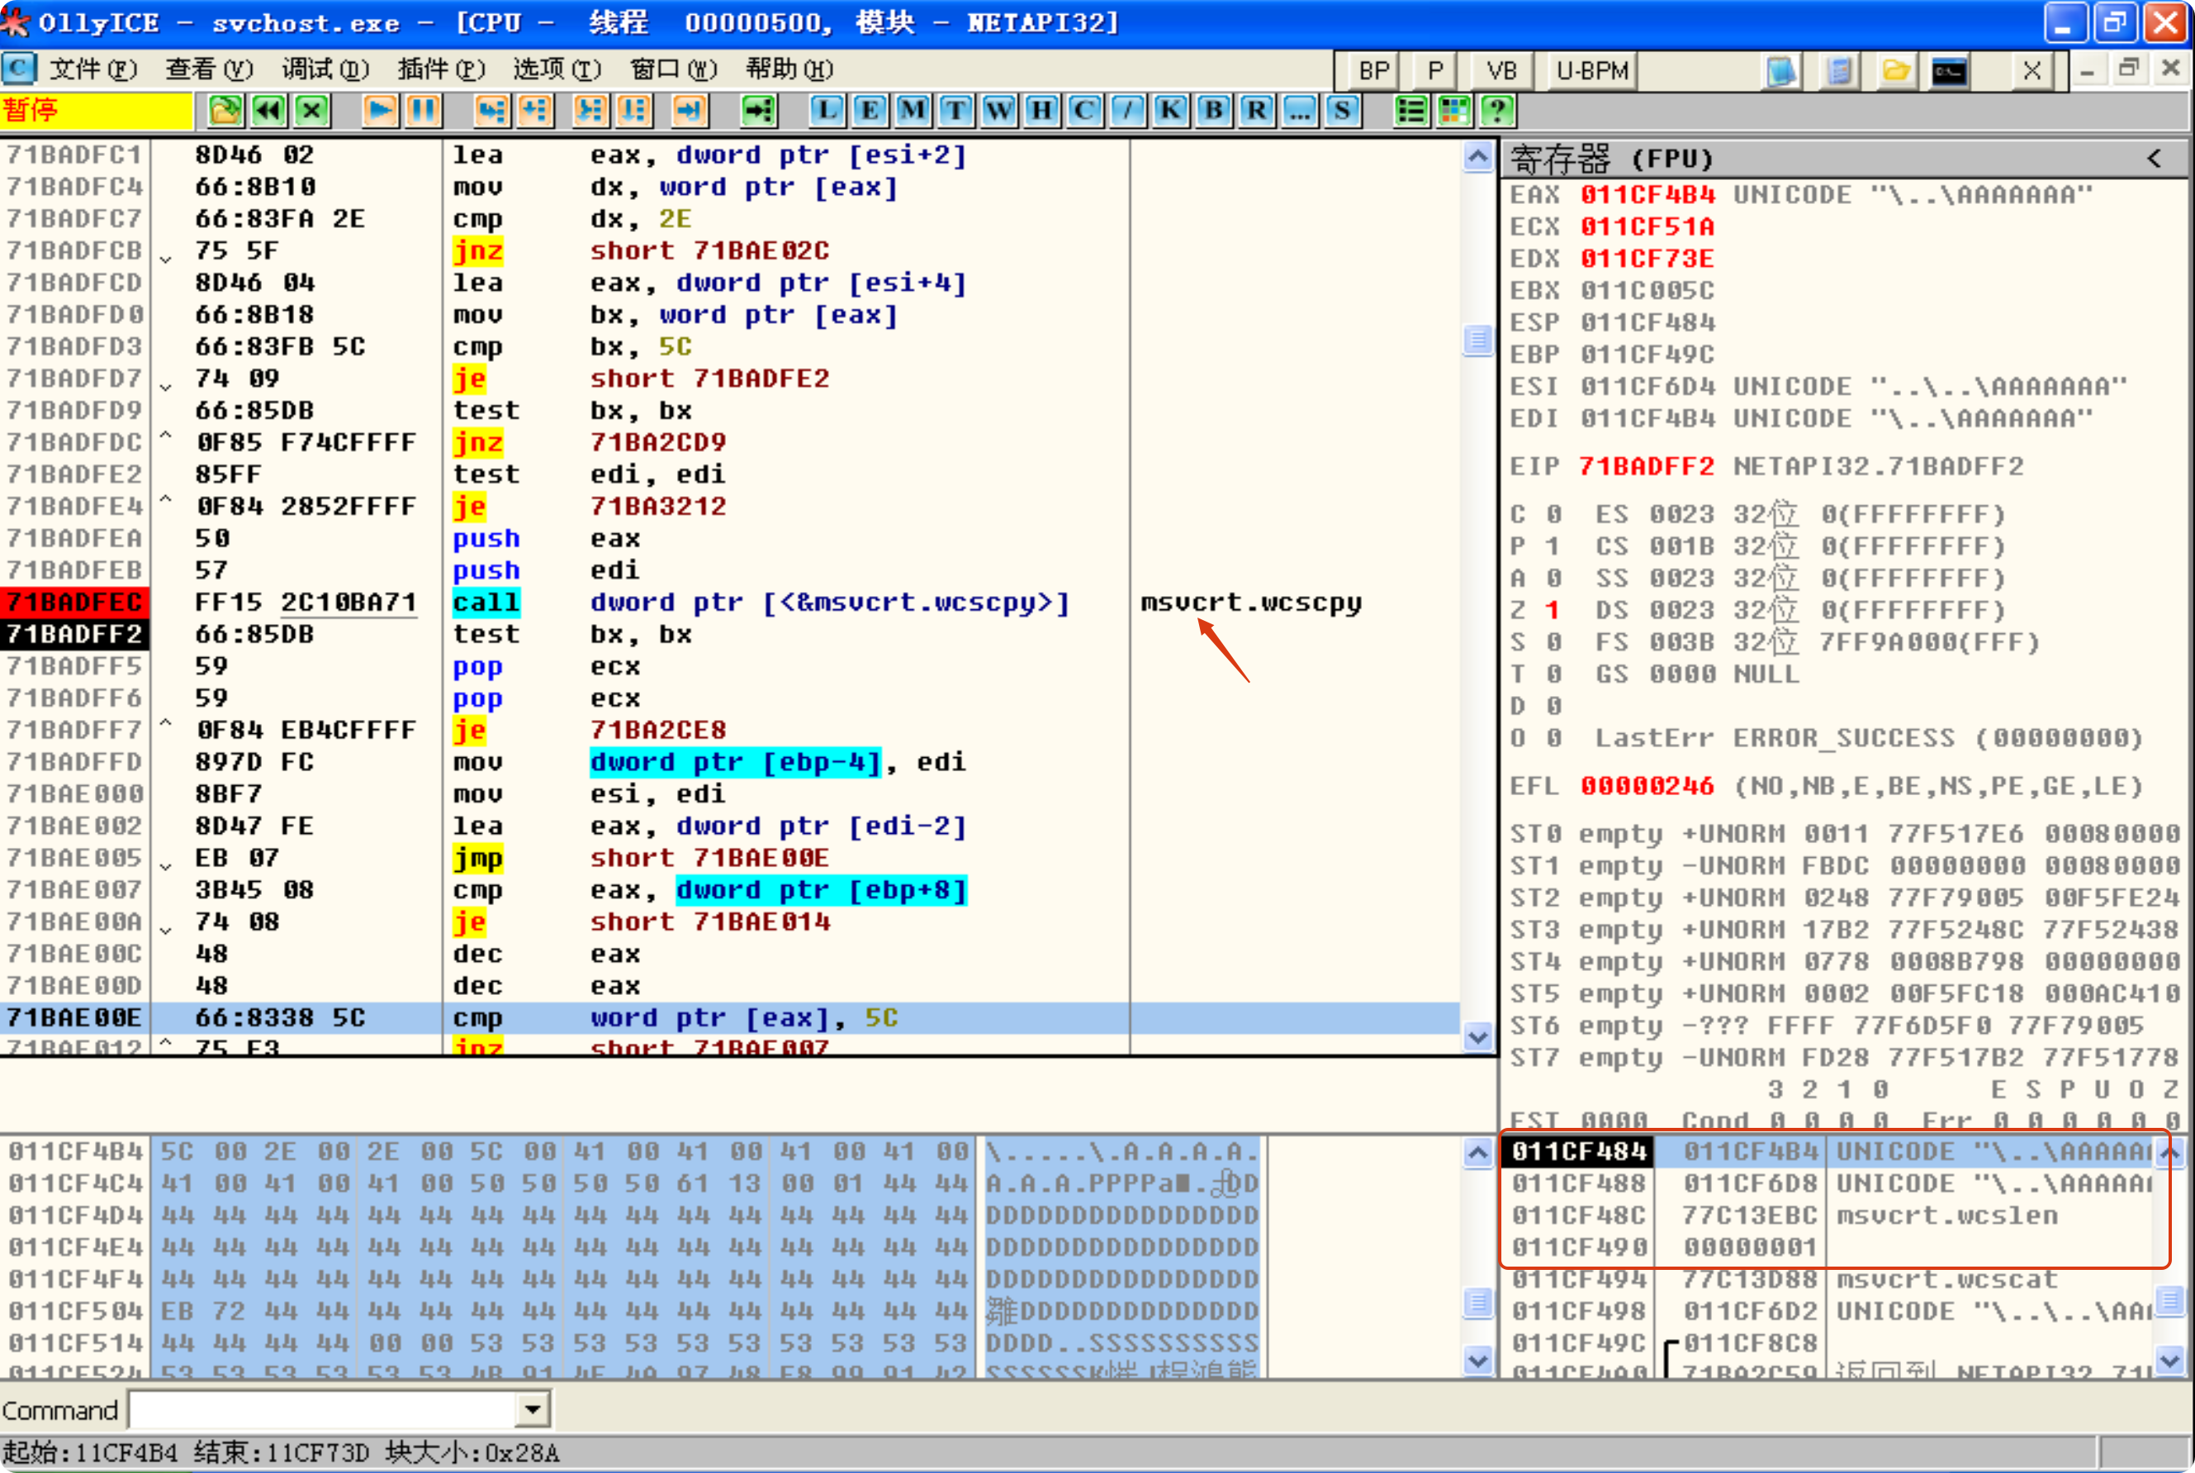Viewport: 2195px width, 1473px height.
Task: Open Executable modules window (E button)
Action: [x=870, y=111]
